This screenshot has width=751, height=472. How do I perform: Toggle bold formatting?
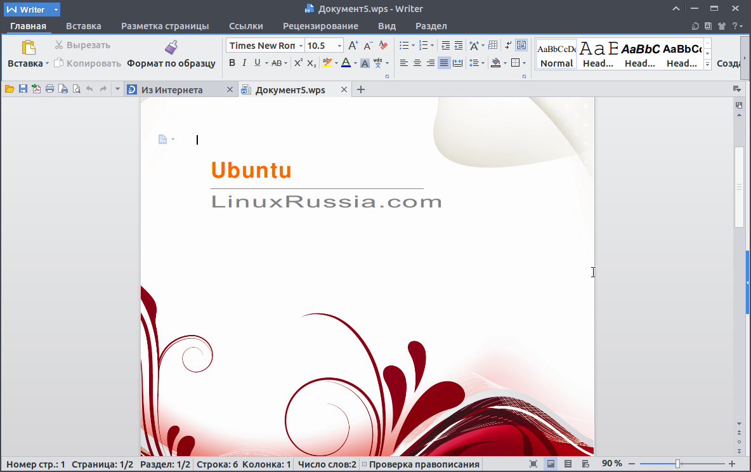tap(232, 63)
